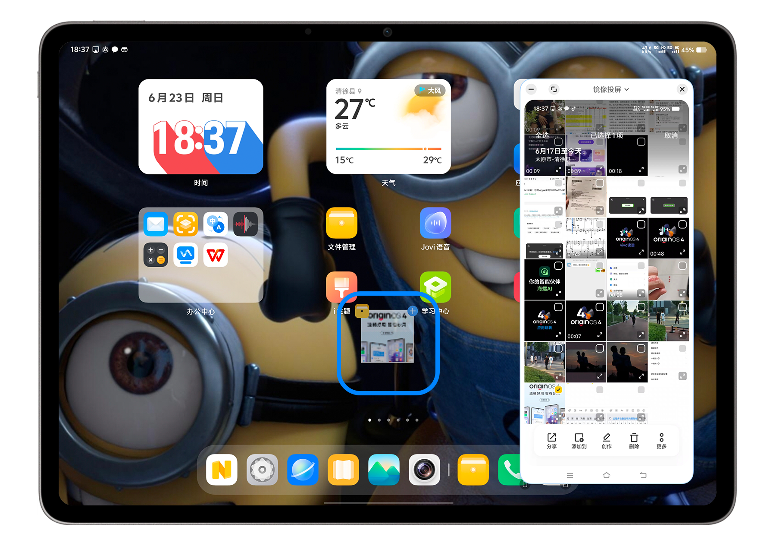776x546 pixels.
Task: Tap 添加到 add-to icon in mirror window
Action: 579,440
